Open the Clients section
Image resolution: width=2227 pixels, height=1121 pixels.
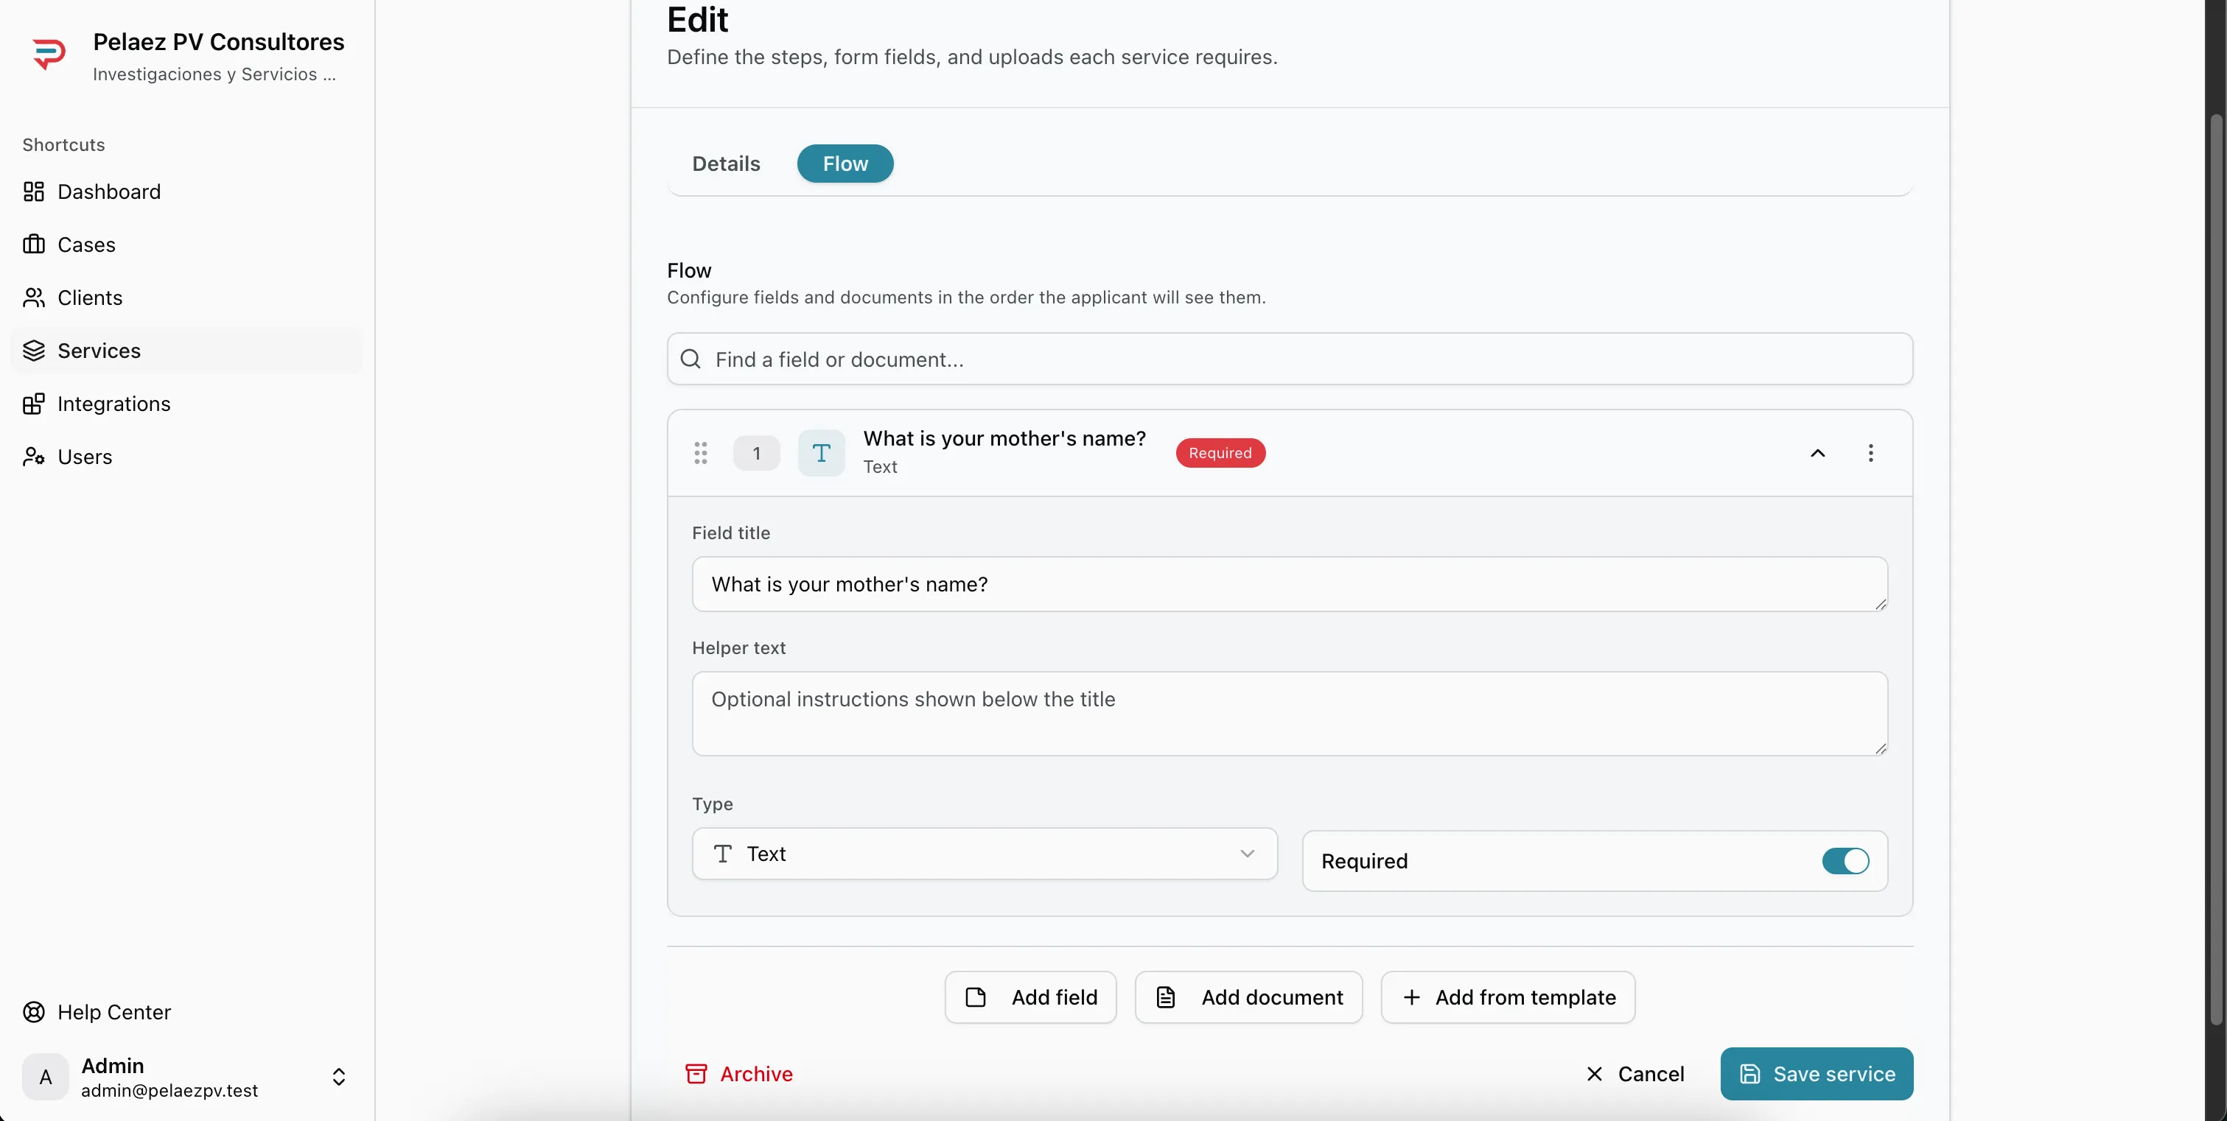pyautogui.click(x=89, y=298)
